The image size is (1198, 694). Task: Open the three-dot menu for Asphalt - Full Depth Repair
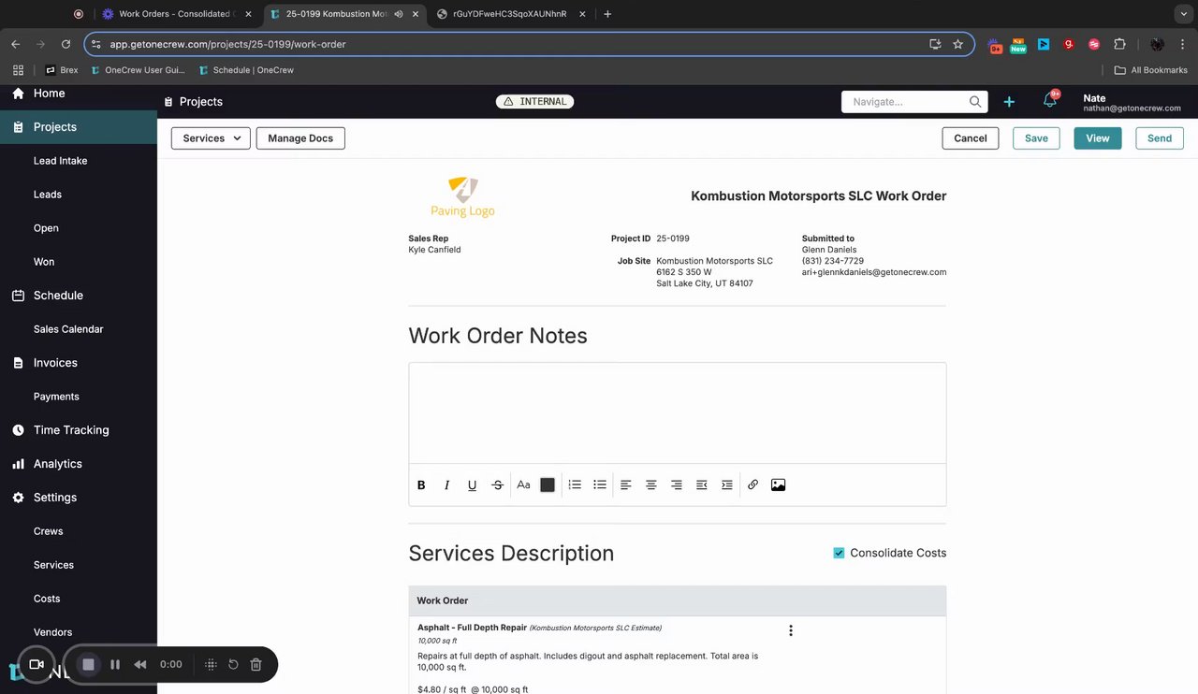pos(791,630)
